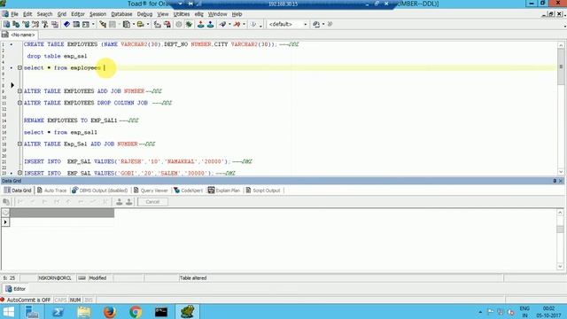
Task: Click the Commit icon in the main toolbar
Action: click(x=201, y=24)
